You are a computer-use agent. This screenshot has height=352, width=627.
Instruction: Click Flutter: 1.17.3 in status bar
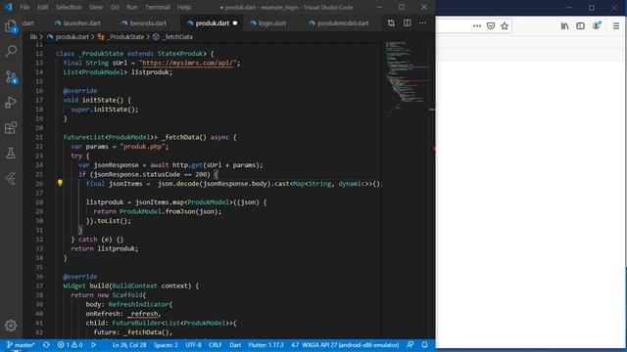tap(265, 345)
